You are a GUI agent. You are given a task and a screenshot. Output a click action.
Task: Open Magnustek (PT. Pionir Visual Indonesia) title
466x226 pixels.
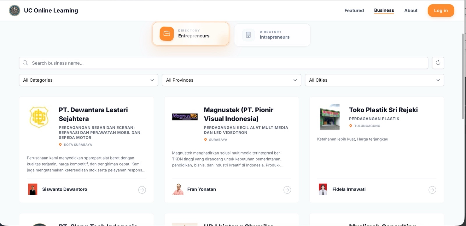[x=239, y=114]
